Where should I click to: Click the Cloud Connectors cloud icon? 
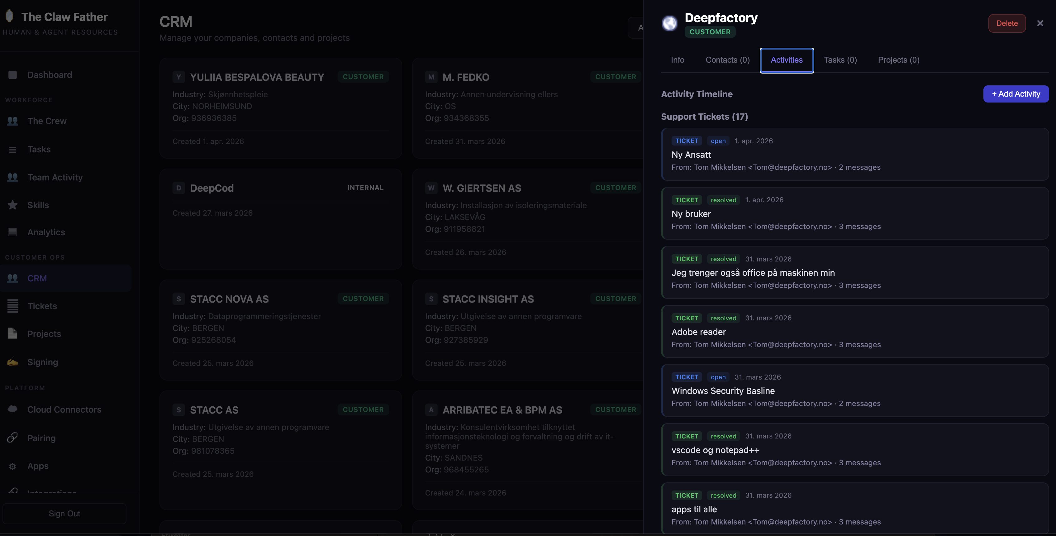(13, 409)
